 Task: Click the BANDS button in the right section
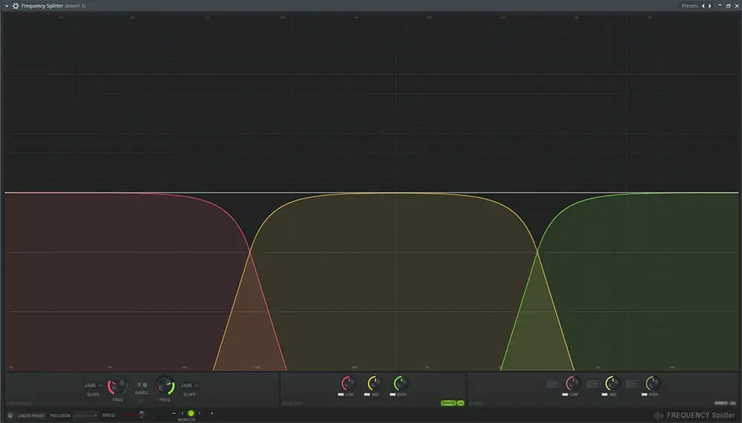click(x=720, y=403)
